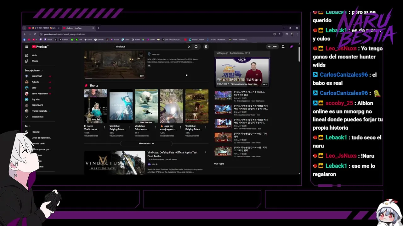Open more options for 'El nuevo Vindictus es' short

[x=105, y=127]
